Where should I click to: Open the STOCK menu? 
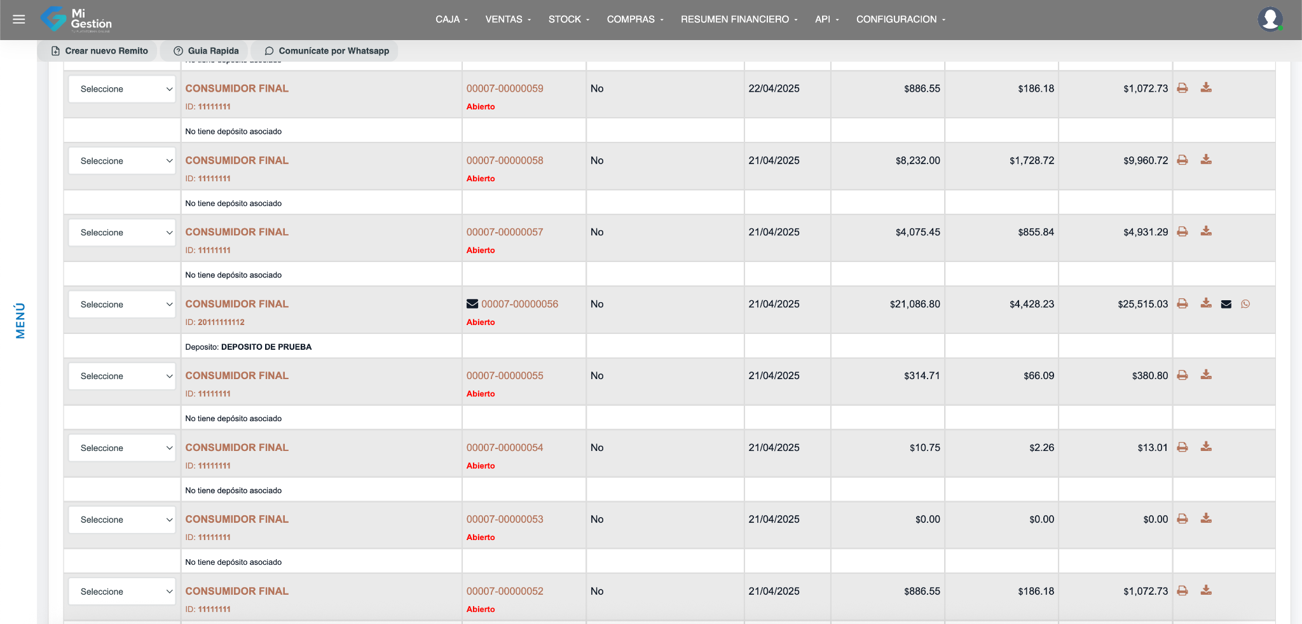click(568, 19)
